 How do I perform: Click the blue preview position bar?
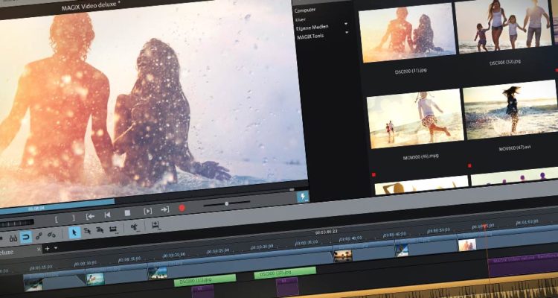57,207
